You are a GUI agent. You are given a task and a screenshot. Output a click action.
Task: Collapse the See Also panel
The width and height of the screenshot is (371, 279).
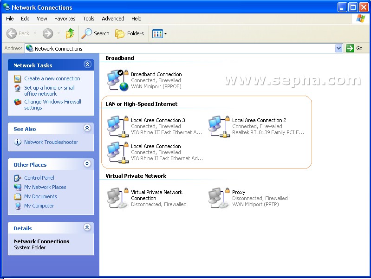(87, 128)
